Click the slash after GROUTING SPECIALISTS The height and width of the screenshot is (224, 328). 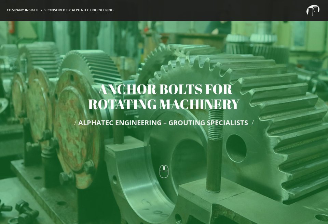252,122
